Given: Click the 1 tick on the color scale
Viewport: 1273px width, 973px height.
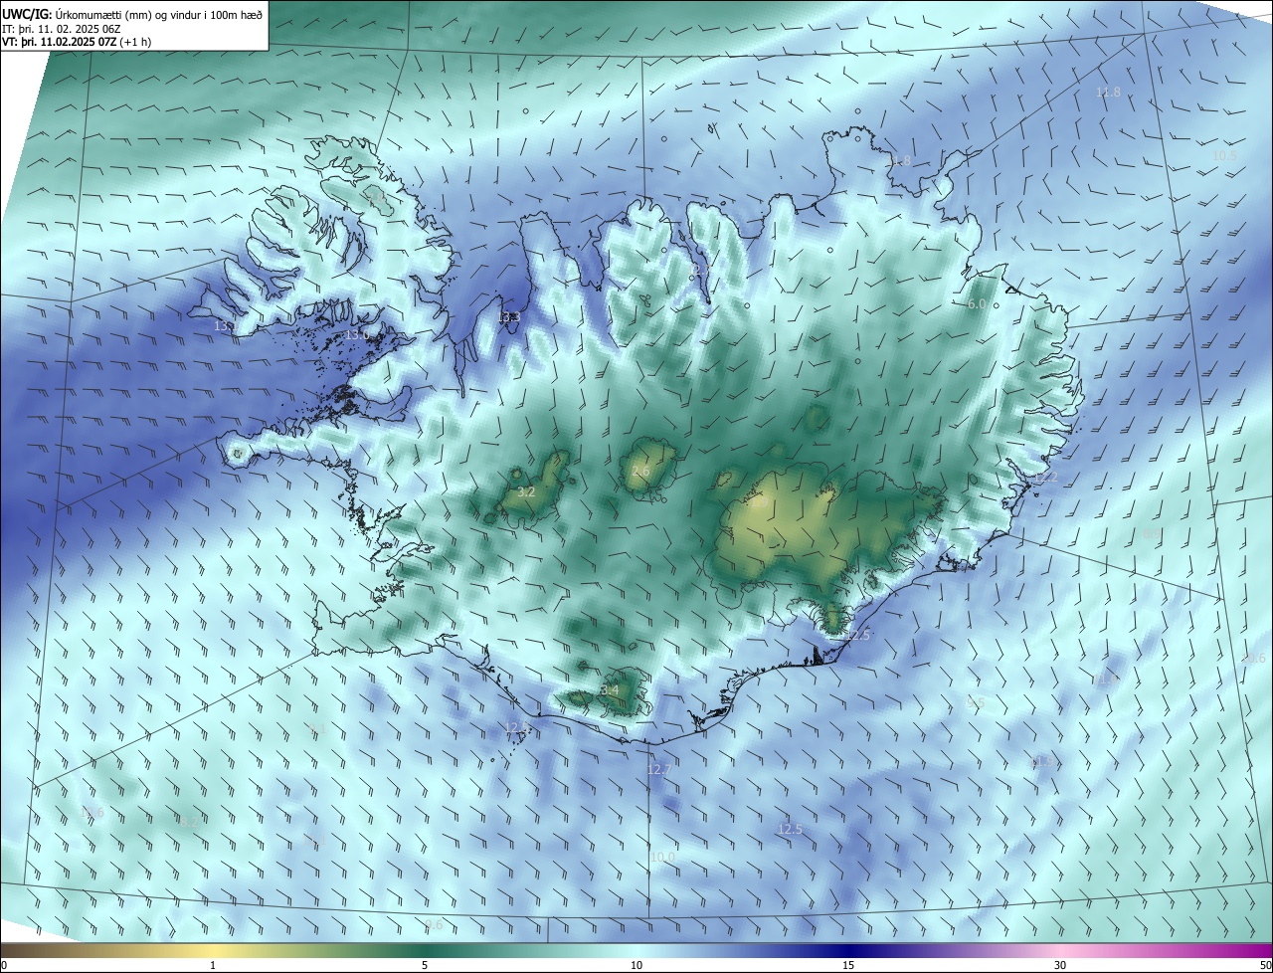Looking at the screenshot, I should point(213,965).
